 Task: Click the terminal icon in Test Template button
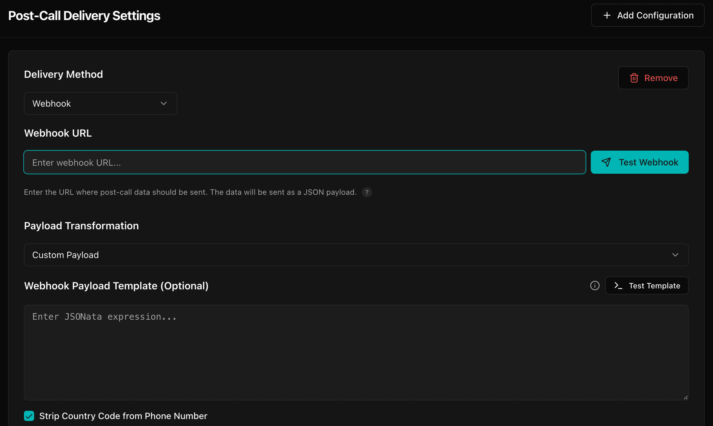618,285
